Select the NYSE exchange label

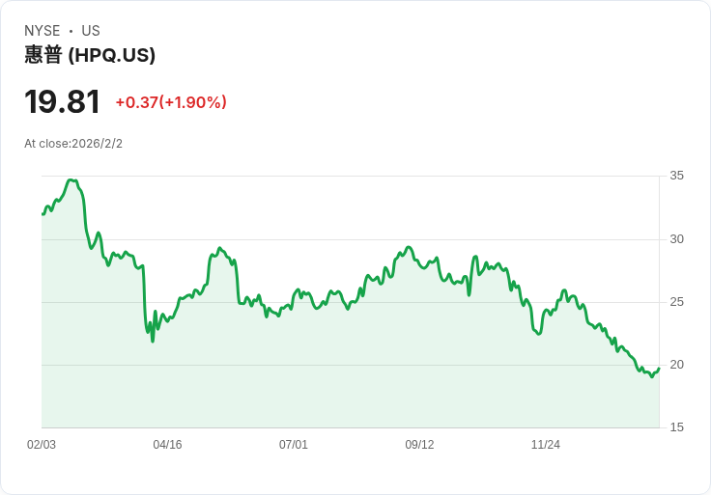point(43,31)
